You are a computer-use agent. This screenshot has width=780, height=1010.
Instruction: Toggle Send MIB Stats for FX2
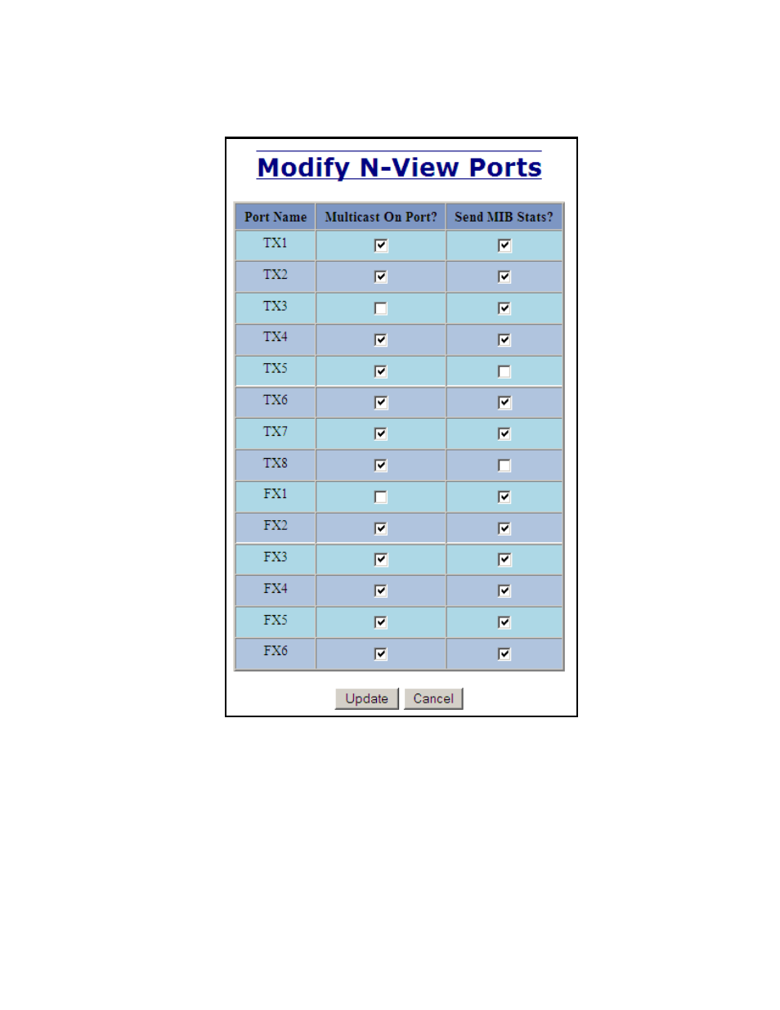click(504, 528)
